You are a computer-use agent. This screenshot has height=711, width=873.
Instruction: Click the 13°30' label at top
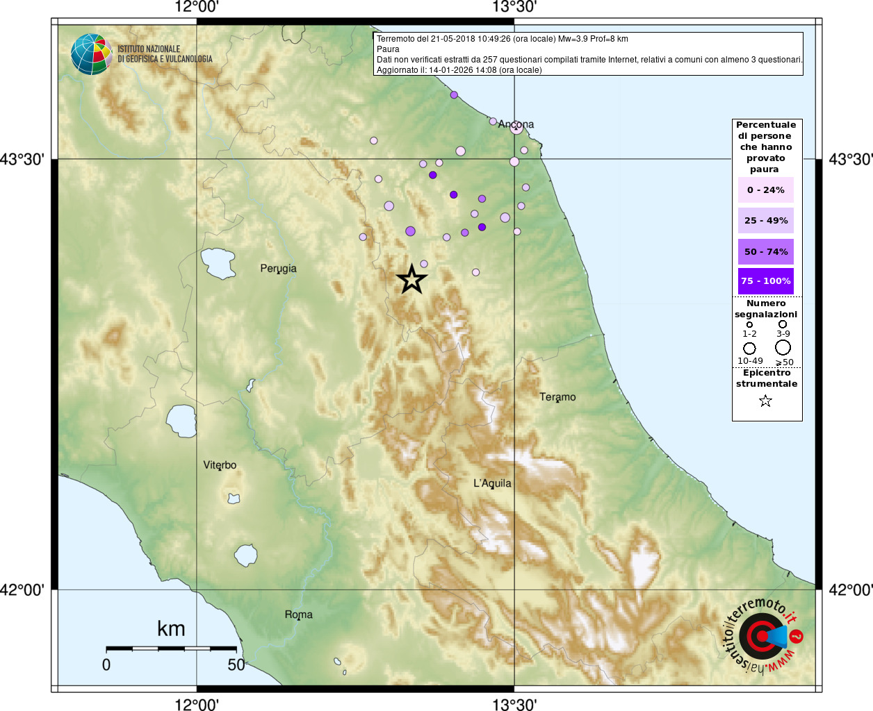514,7
